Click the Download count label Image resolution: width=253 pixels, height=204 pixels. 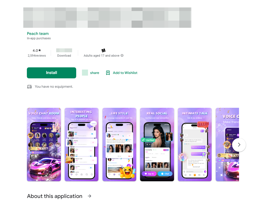64,56
